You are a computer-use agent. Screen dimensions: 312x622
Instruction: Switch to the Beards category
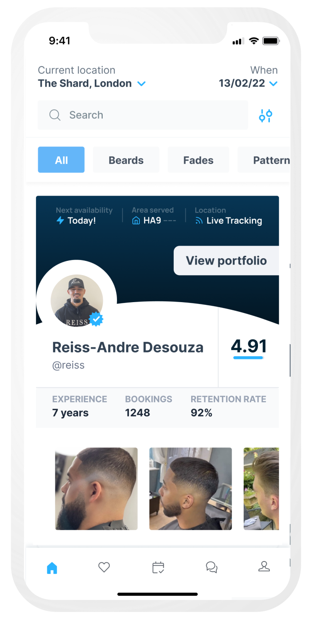point(126,160)
